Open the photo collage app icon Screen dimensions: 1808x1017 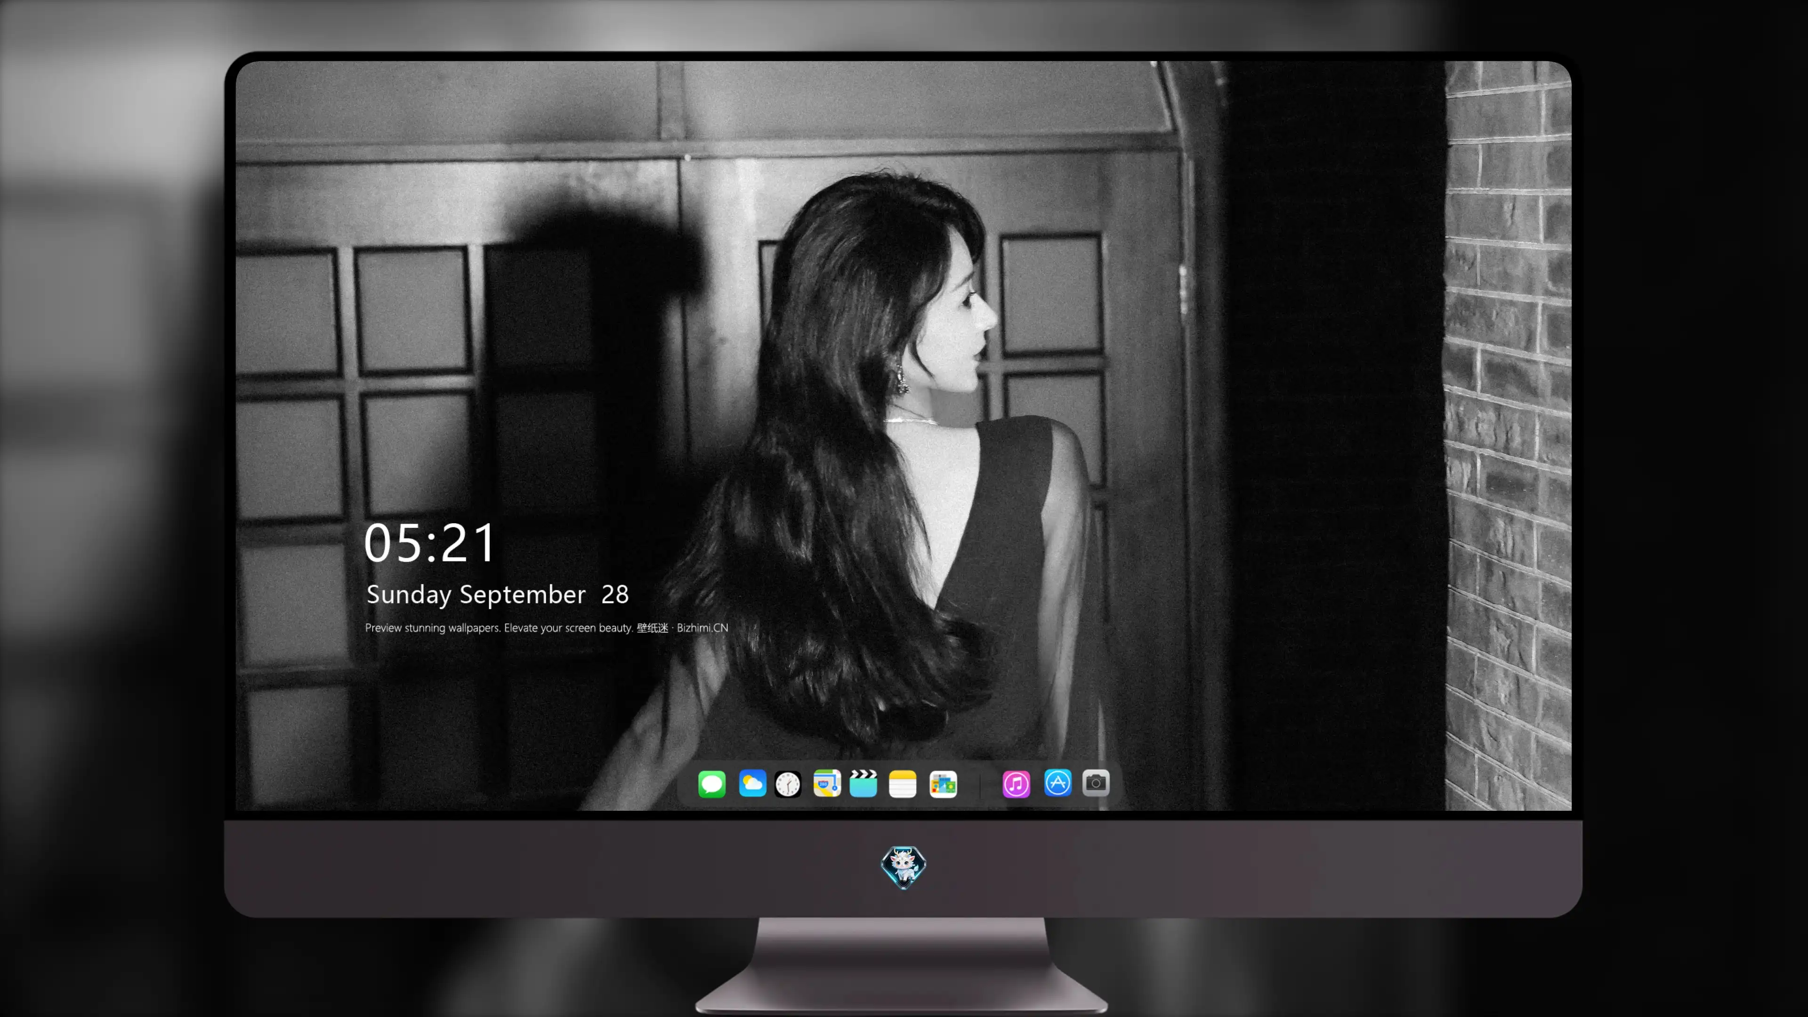943,784
